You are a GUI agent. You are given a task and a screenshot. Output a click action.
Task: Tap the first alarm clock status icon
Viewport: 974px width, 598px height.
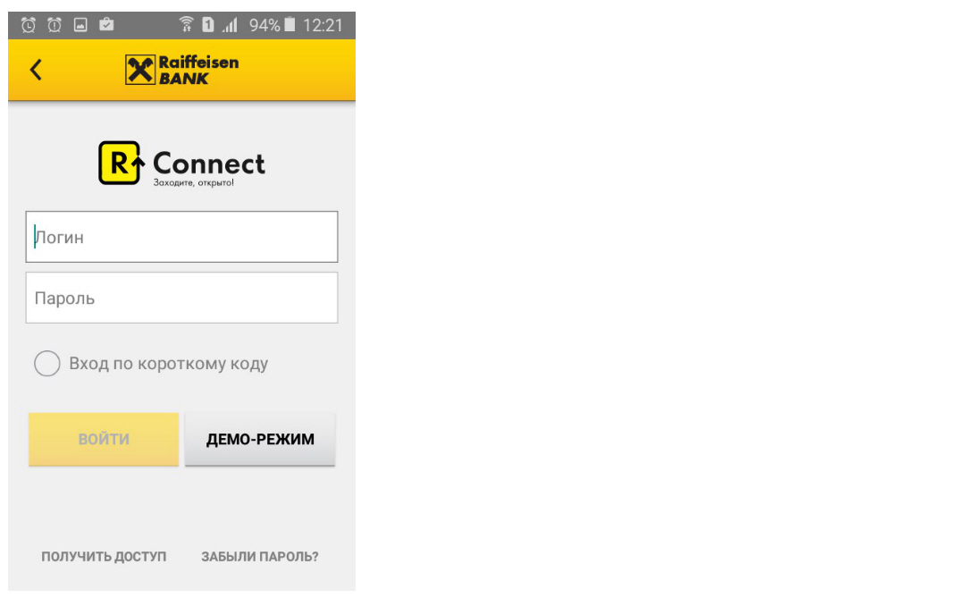(29, 25)
